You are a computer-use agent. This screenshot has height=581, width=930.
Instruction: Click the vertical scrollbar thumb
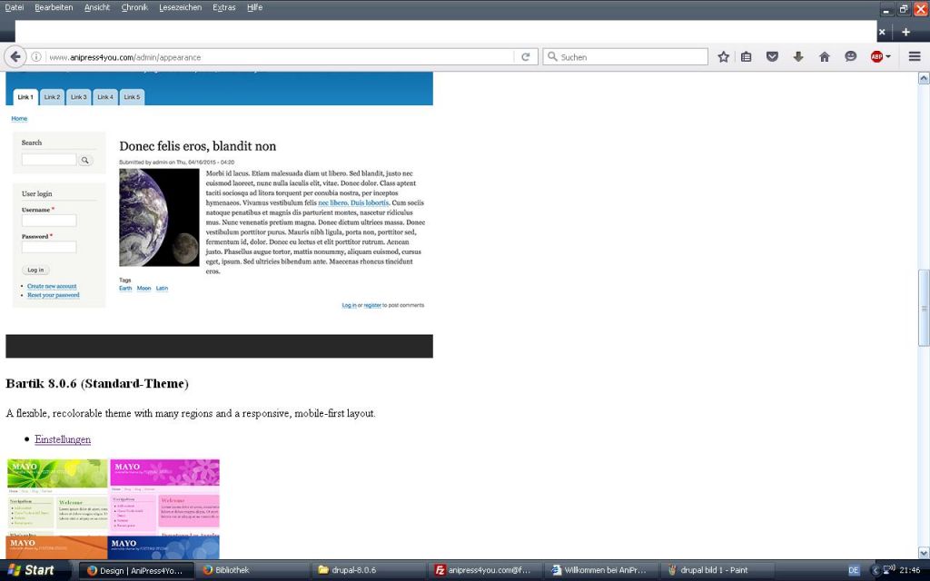click(x=924, y=308)
